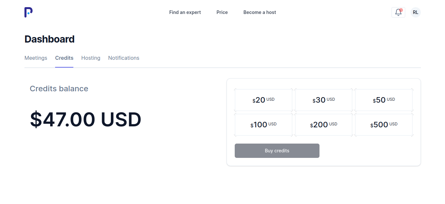Viewport: 445px width, 204px height.
Task: Click the P logo icon
Action: point(28,12)
